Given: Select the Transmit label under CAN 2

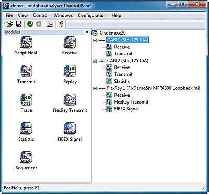Looking at the screenshot, I should click(123, 74).
